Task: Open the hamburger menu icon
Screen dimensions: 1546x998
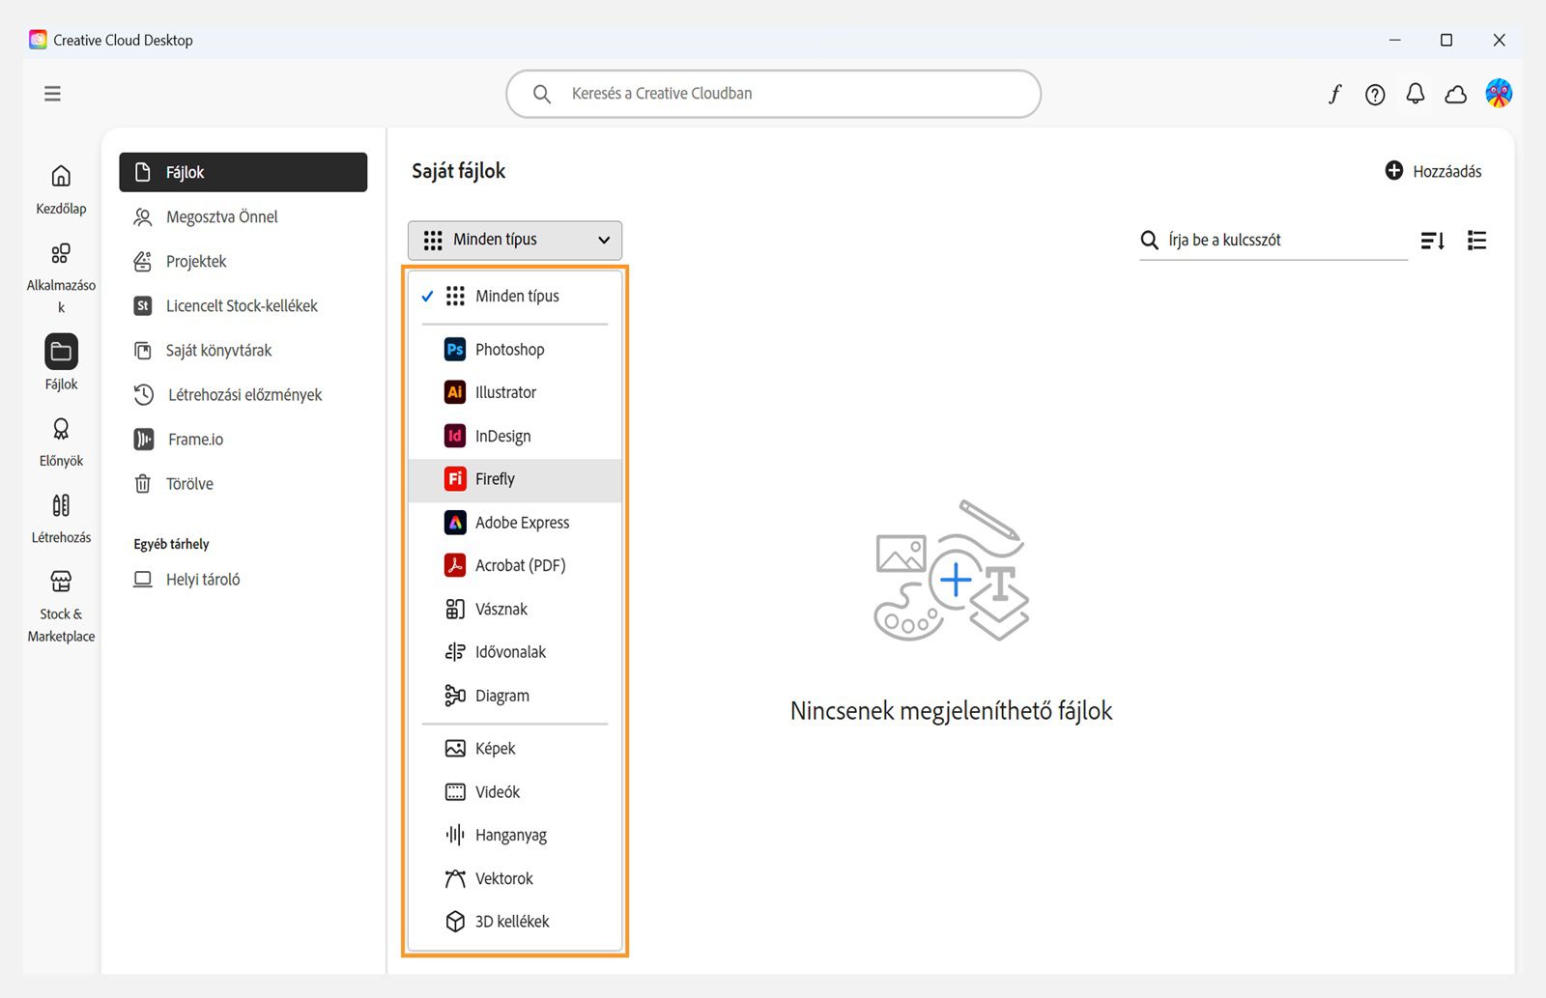Action: [52, 94]
